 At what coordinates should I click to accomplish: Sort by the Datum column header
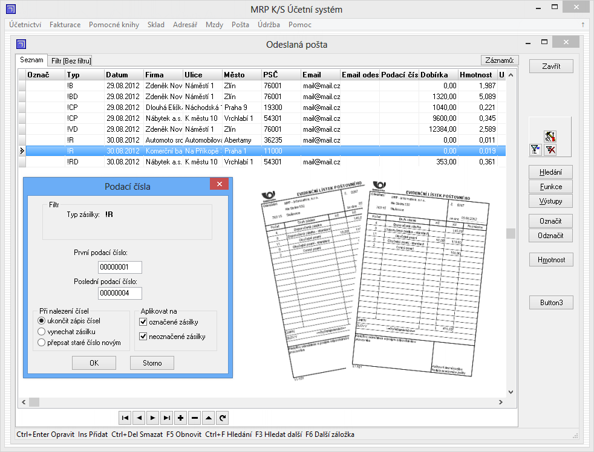pyautogui.click(x=123, y=75)
